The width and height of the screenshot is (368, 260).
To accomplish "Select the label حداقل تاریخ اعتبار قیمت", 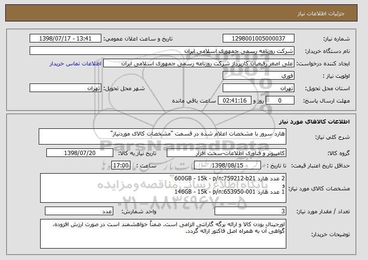I will (320, 166).
